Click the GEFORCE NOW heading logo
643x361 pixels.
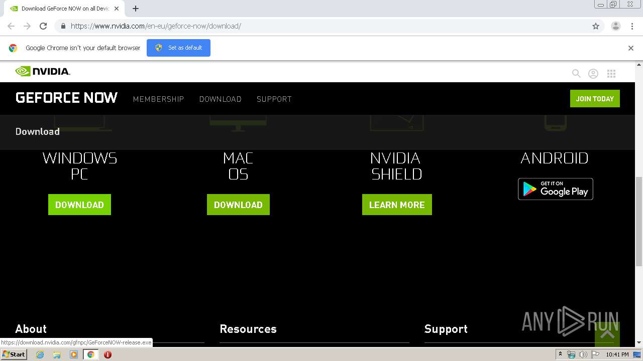click(66, 98)
